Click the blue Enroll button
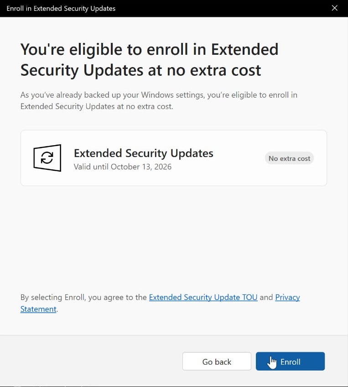 tap(290, 361)
